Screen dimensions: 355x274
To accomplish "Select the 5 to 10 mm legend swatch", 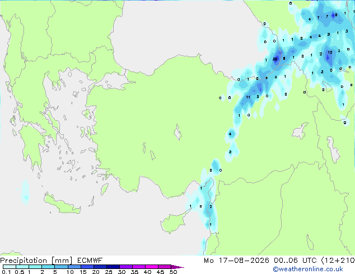I will (61, 267).
